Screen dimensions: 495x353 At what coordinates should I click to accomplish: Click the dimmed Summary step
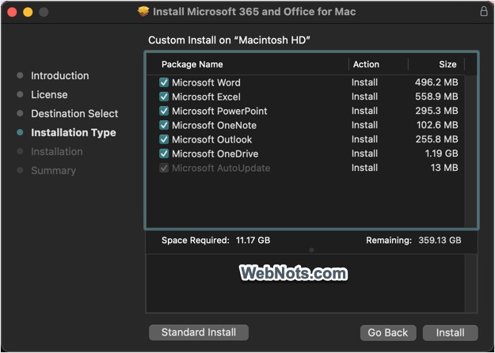(53, 171)
